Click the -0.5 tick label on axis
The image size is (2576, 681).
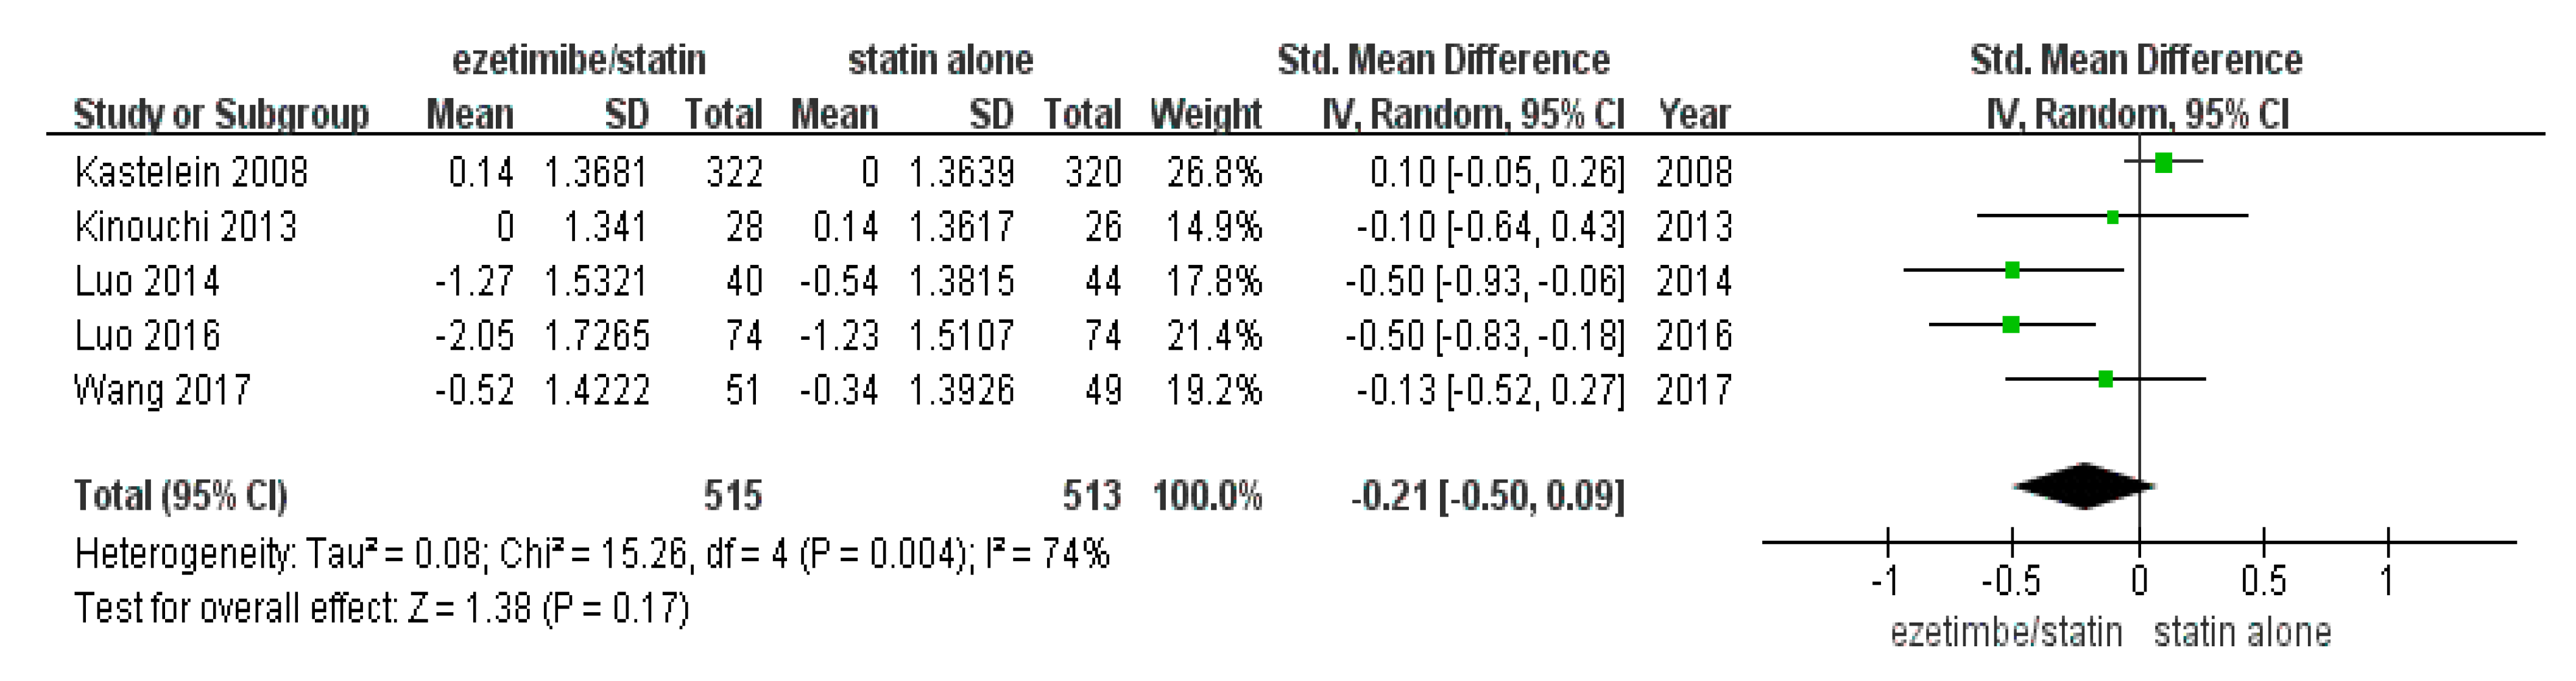pyautogui.click(x=2010, y=581)
